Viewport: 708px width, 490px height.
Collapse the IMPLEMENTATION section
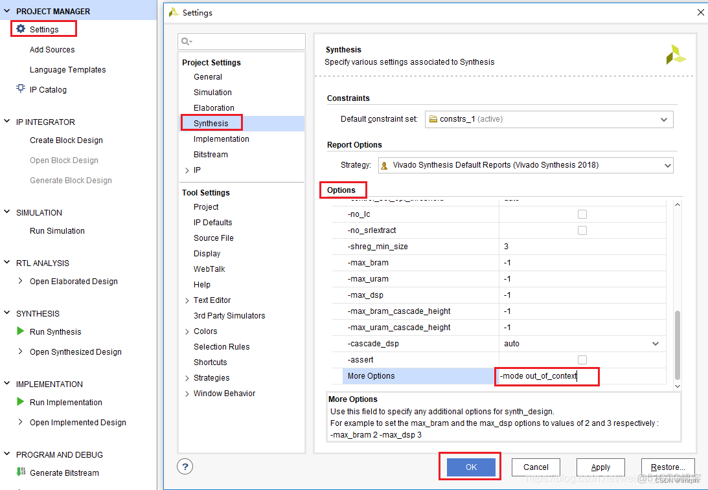point(6,383)
